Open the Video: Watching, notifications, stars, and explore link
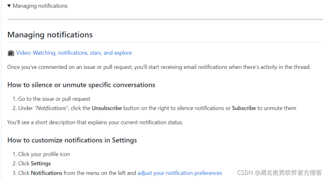The width and height of the screenshot is (329, 180). point(74,53)
